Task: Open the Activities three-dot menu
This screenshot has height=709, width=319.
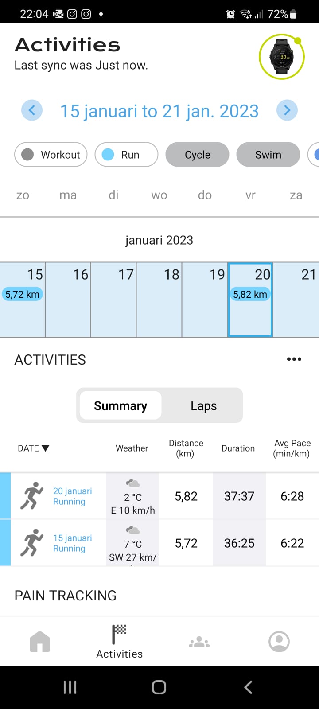Action: click(294, 359)
